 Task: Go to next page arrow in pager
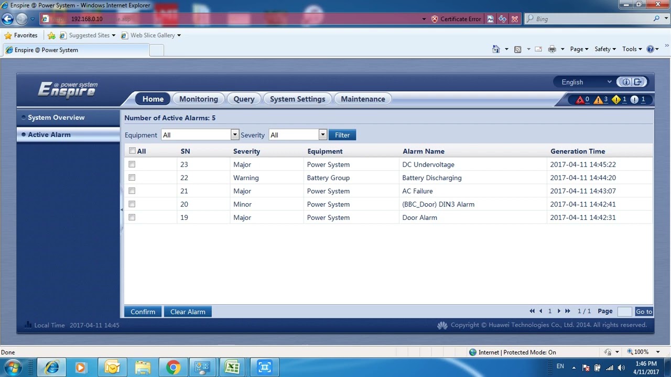point(559,311)
